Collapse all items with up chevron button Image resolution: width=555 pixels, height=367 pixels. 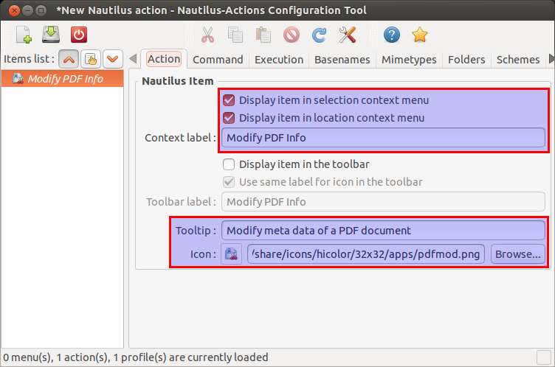(x=69, y=59)
